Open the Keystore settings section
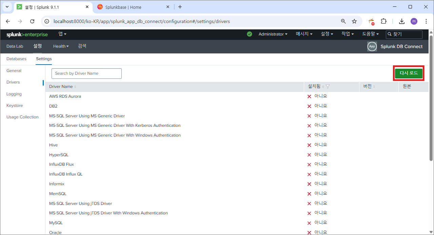The height and width of the screenshot is (235, 434). (x=15, y=105)
